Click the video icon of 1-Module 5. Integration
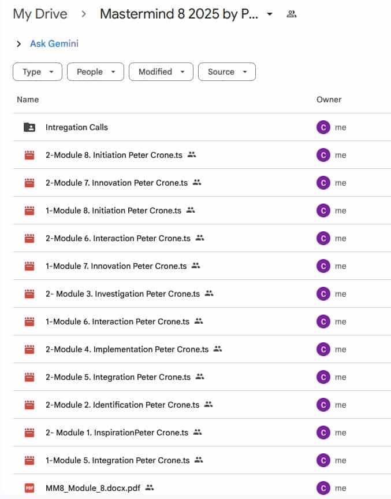The image size is (391, 499). click(x=29, y=460)
